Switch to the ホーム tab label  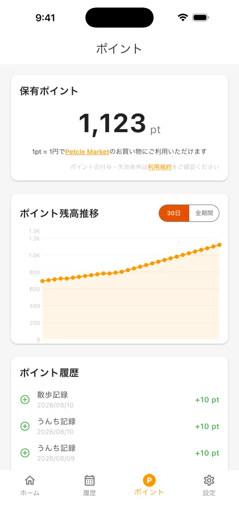tap(30, 493)
